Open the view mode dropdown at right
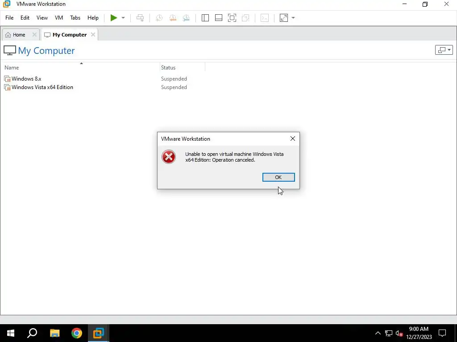The width and height of the screenshot is (457, 342). (444, 50)
